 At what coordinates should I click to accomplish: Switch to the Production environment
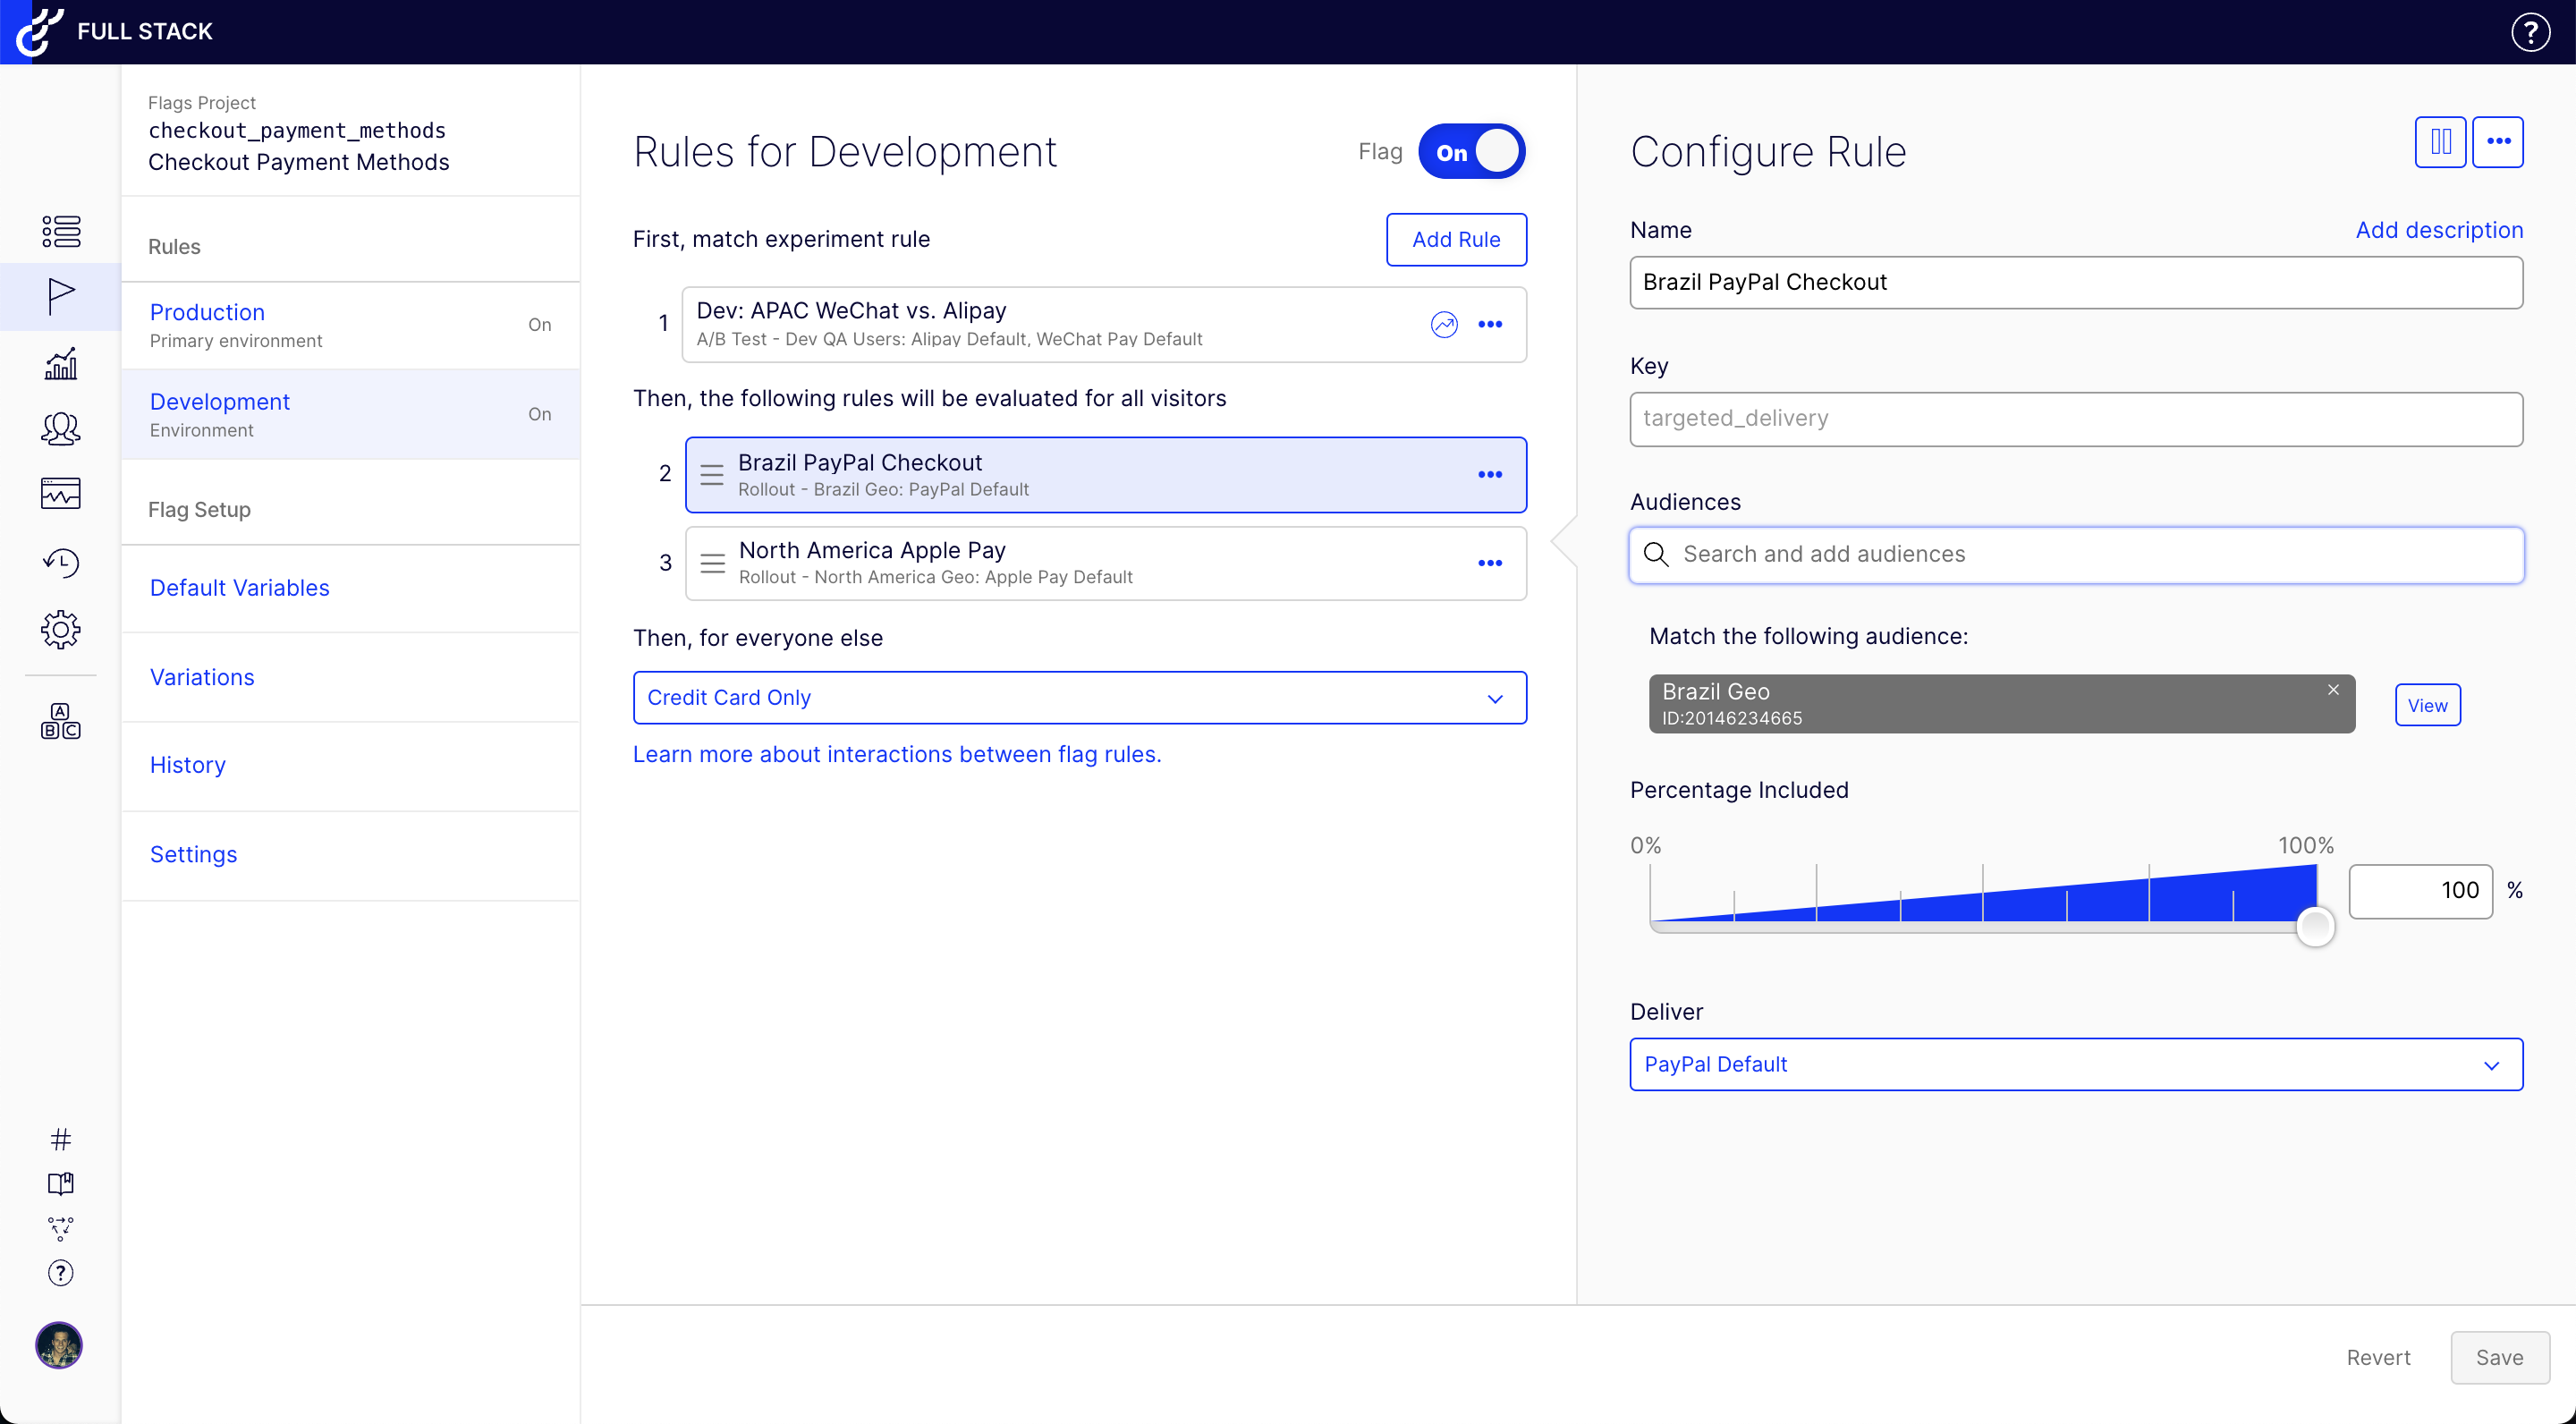point(207,312)
